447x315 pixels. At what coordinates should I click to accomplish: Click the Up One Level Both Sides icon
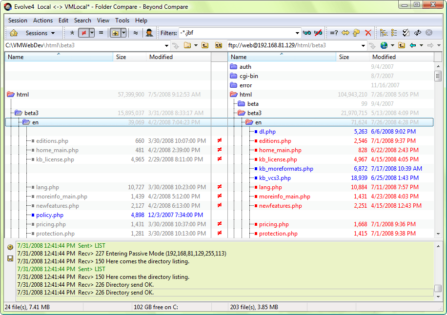coord(219,45)
